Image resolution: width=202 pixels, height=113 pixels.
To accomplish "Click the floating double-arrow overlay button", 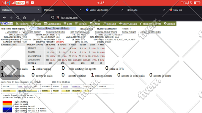I will (10, 70).
